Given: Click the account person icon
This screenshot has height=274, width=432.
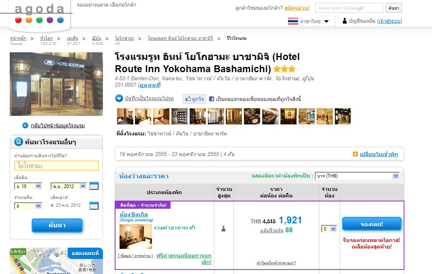Looking at the screenshot, I should (x=344, y=21).
